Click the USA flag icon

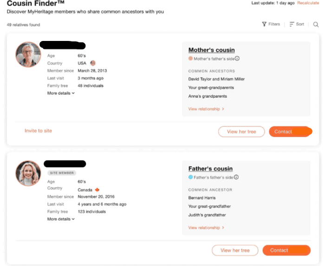[93, 63]
